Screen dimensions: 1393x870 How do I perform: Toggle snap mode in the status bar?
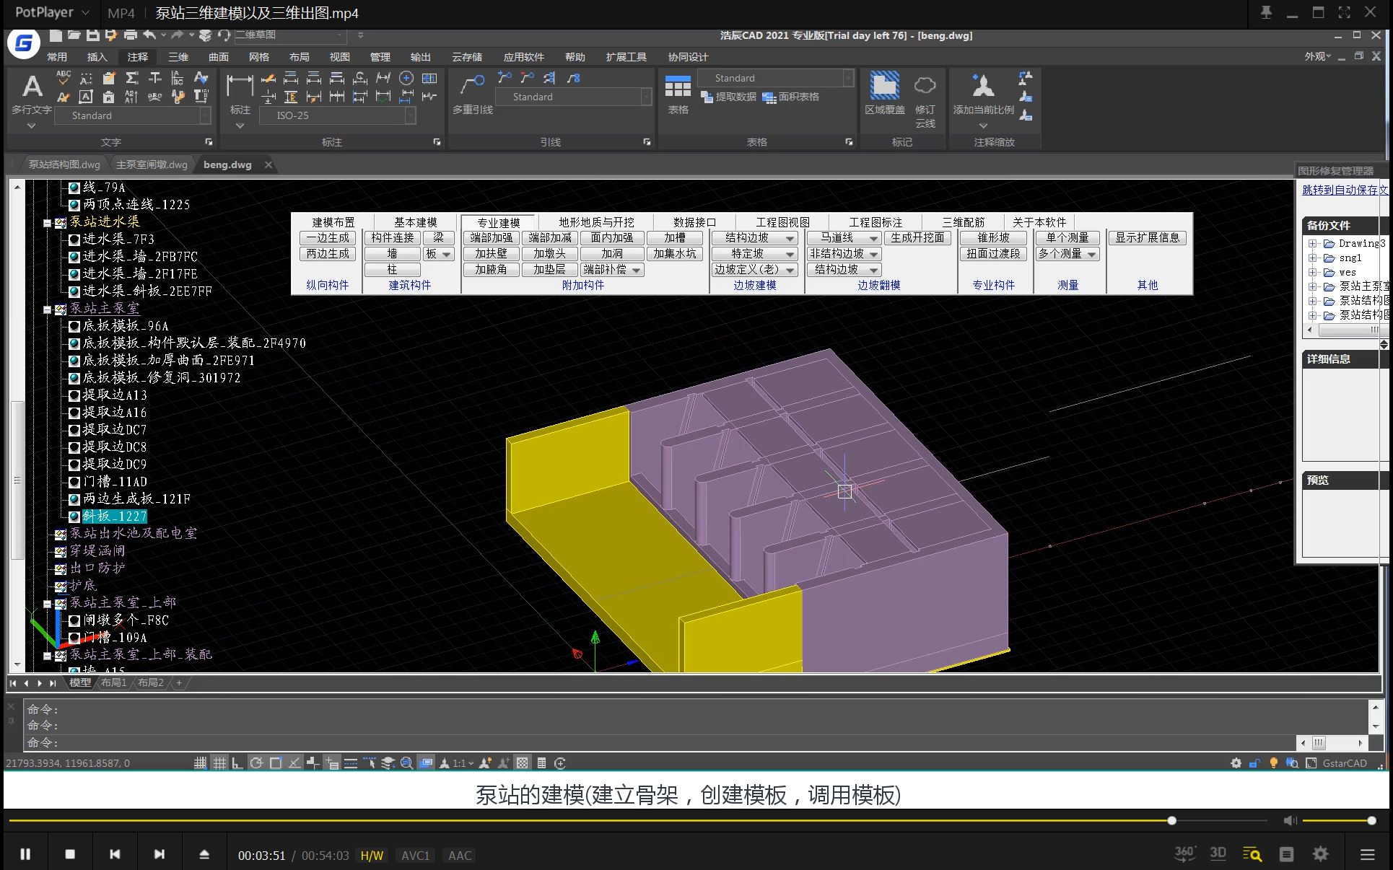(200, 763)
